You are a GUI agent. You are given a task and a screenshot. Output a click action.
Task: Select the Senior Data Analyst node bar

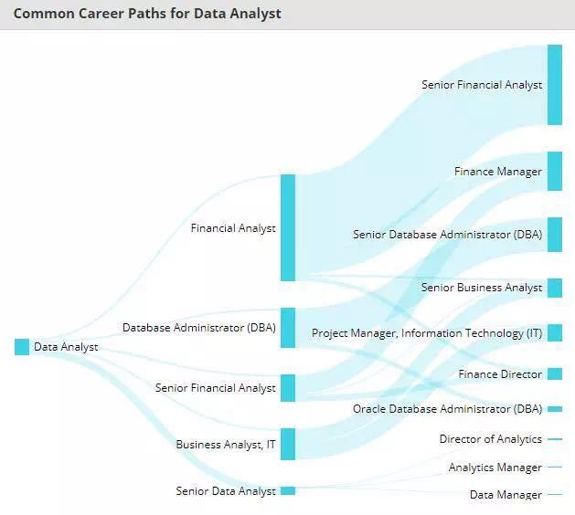(x=288, y=491)
